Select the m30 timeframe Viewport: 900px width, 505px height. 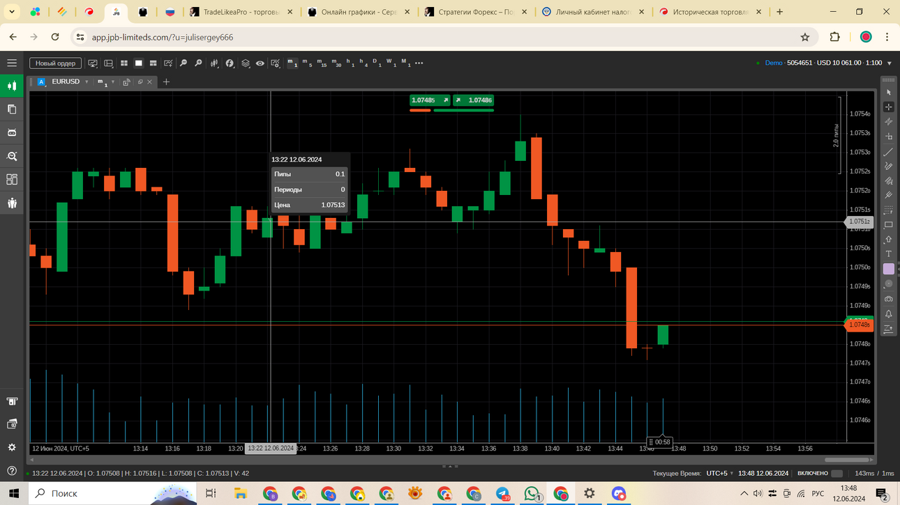(x=336, y=63)
